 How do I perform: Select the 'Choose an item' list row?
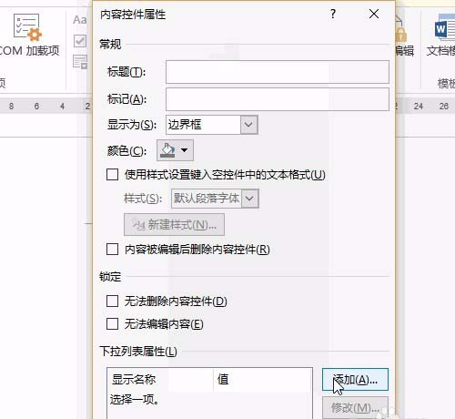[x=209, y=400]
